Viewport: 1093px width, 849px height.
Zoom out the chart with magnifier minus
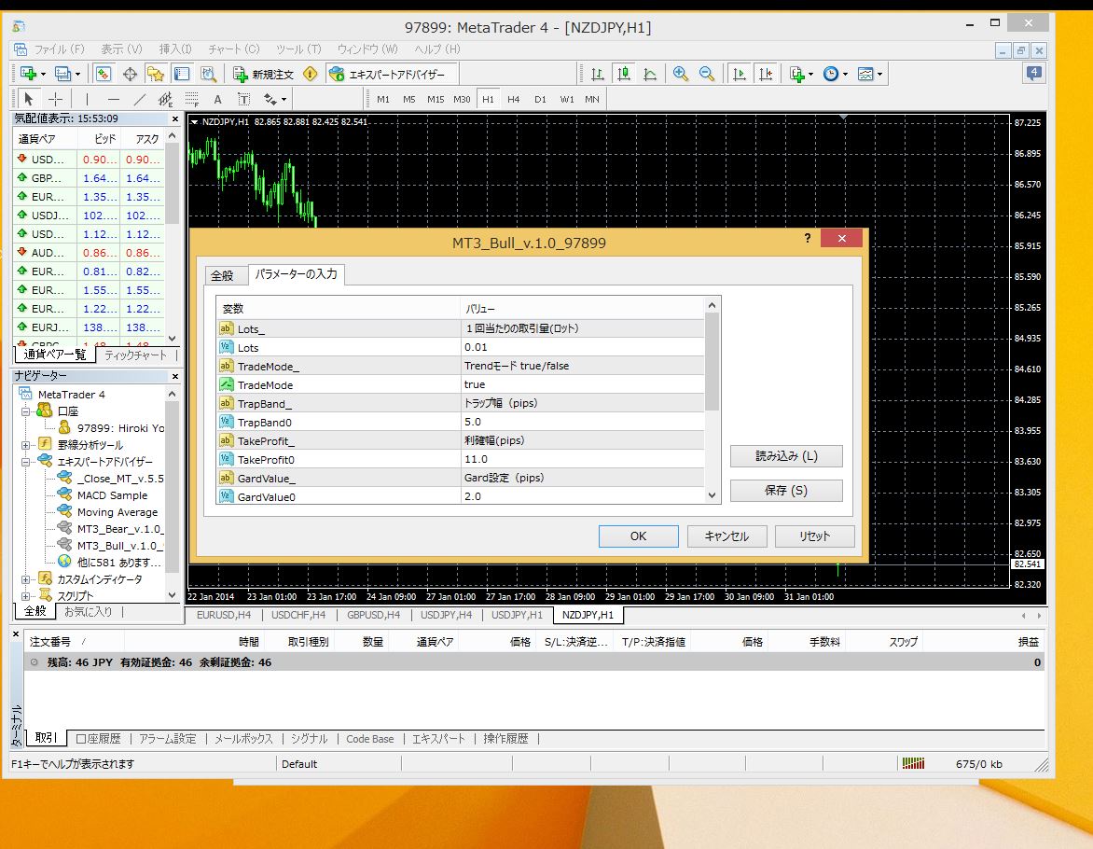pyautogui.click(x=706, y=74)
